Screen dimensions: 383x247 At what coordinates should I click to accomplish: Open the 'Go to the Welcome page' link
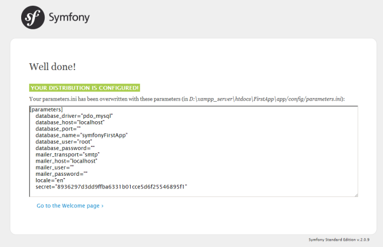click(70, 206)
